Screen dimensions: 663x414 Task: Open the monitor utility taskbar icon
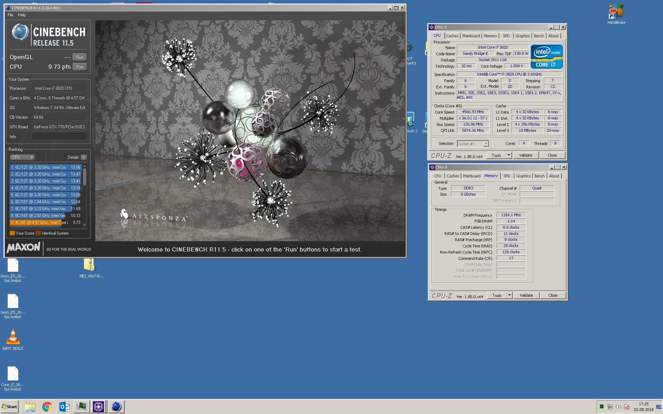coord(82,407)
